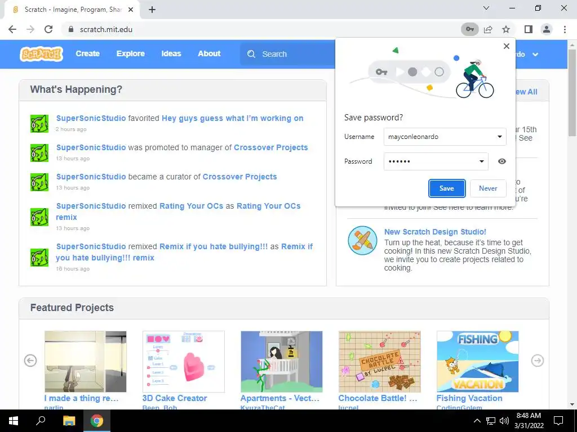Reload the page

tap(48, 29)
